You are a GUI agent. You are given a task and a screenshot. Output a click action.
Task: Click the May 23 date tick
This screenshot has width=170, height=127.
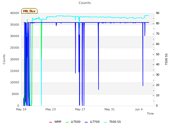(50, 109)
